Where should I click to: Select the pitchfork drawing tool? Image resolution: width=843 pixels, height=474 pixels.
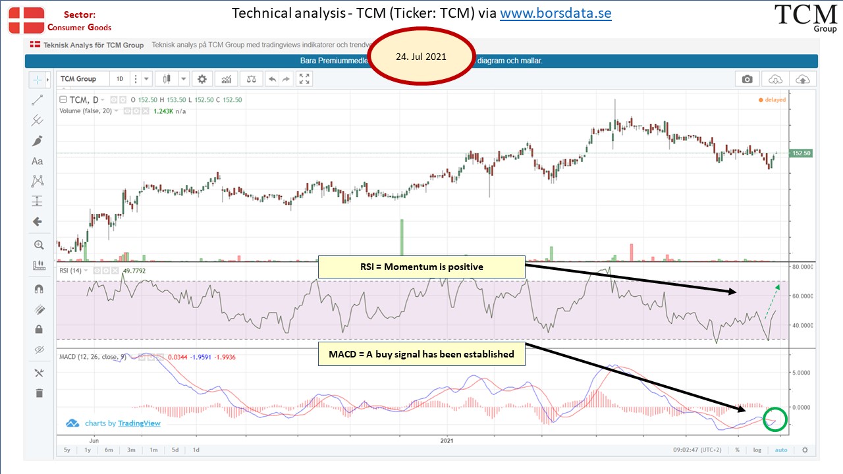point(38,120)
